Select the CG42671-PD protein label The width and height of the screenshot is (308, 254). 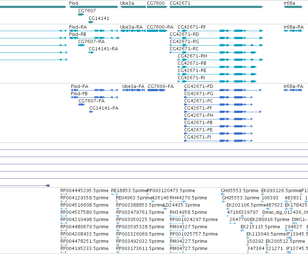tap(199, 86)
